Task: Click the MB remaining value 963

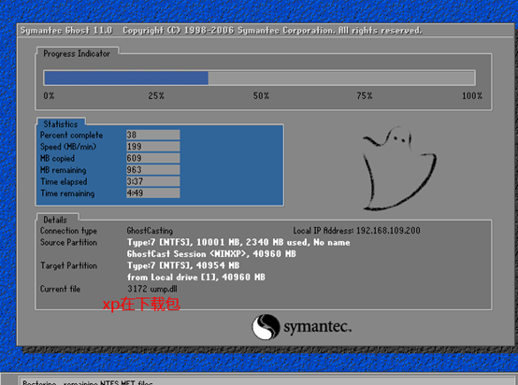Action: pos(153,170)
